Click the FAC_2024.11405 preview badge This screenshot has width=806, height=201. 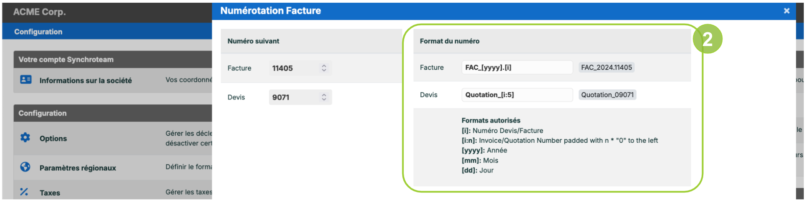(606, 68)
